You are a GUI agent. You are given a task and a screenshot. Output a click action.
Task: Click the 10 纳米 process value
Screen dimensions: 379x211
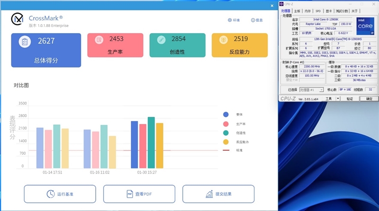[x=307, y=33]
